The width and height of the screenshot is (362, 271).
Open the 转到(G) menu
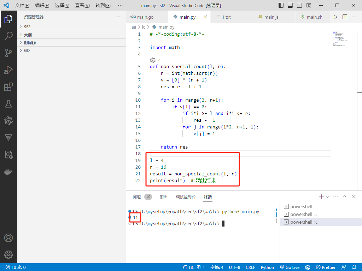pos(103,5)
